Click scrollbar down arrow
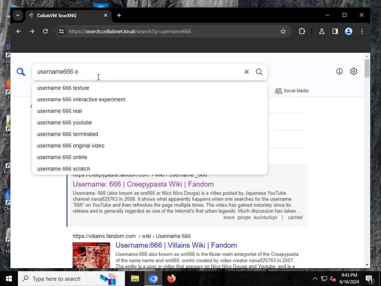 [x=367, y=265]
